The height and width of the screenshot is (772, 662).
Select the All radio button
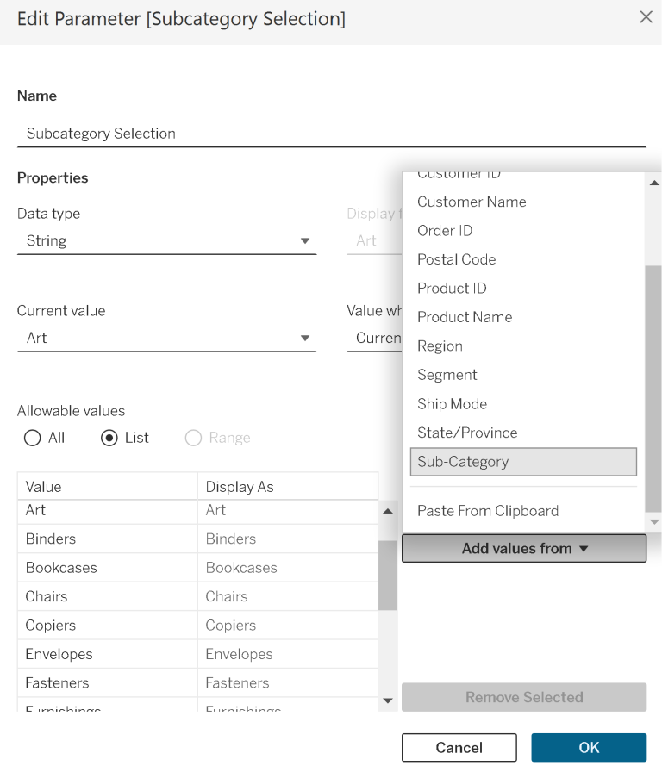click(32, 438)
